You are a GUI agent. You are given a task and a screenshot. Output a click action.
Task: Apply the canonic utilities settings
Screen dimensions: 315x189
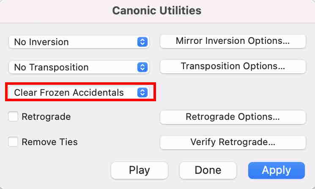click(276, 170)
